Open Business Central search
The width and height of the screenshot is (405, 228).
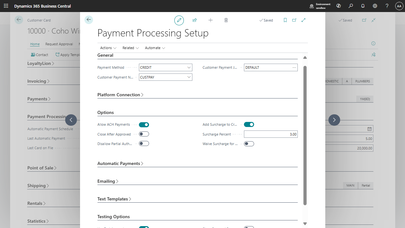click(351, 6)
